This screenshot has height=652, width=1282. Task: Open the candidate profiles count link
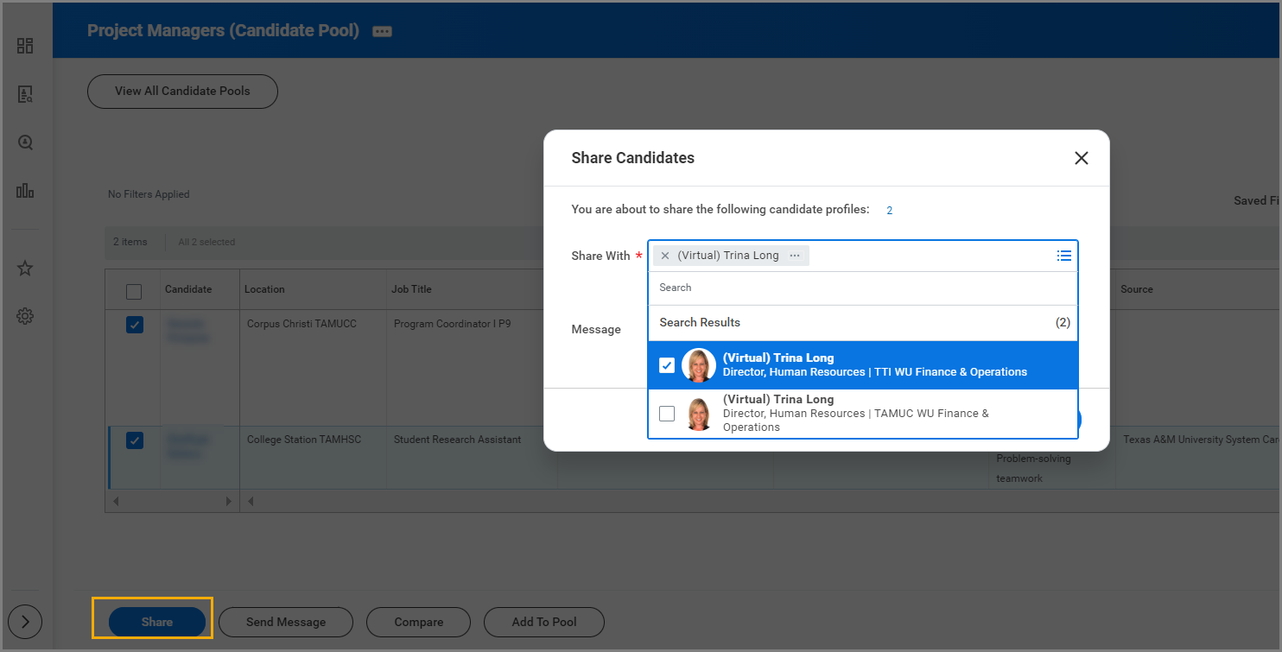coord(889,211)
